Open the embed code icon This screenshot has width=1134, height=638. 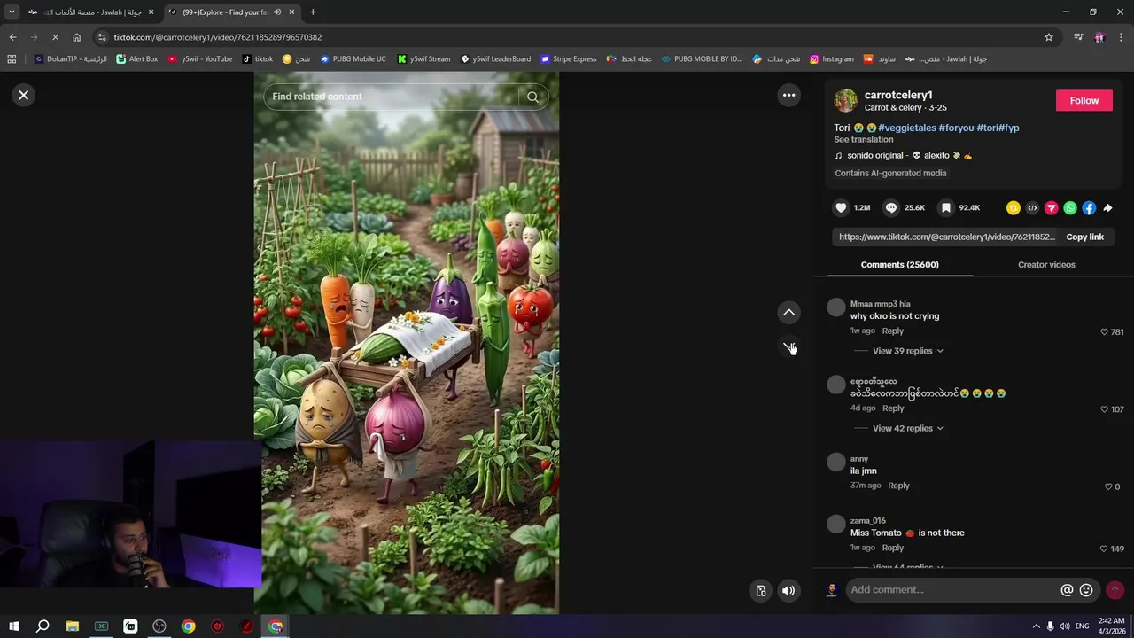click(1032, 208)
